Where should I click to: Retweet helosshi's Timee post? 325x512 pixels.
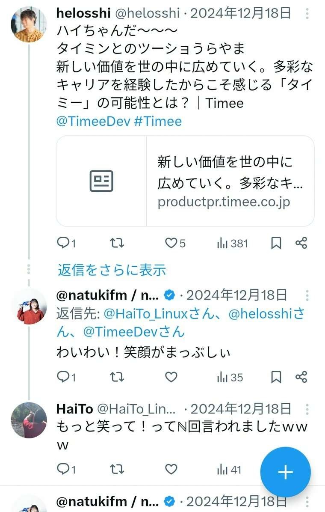[117, 244]
